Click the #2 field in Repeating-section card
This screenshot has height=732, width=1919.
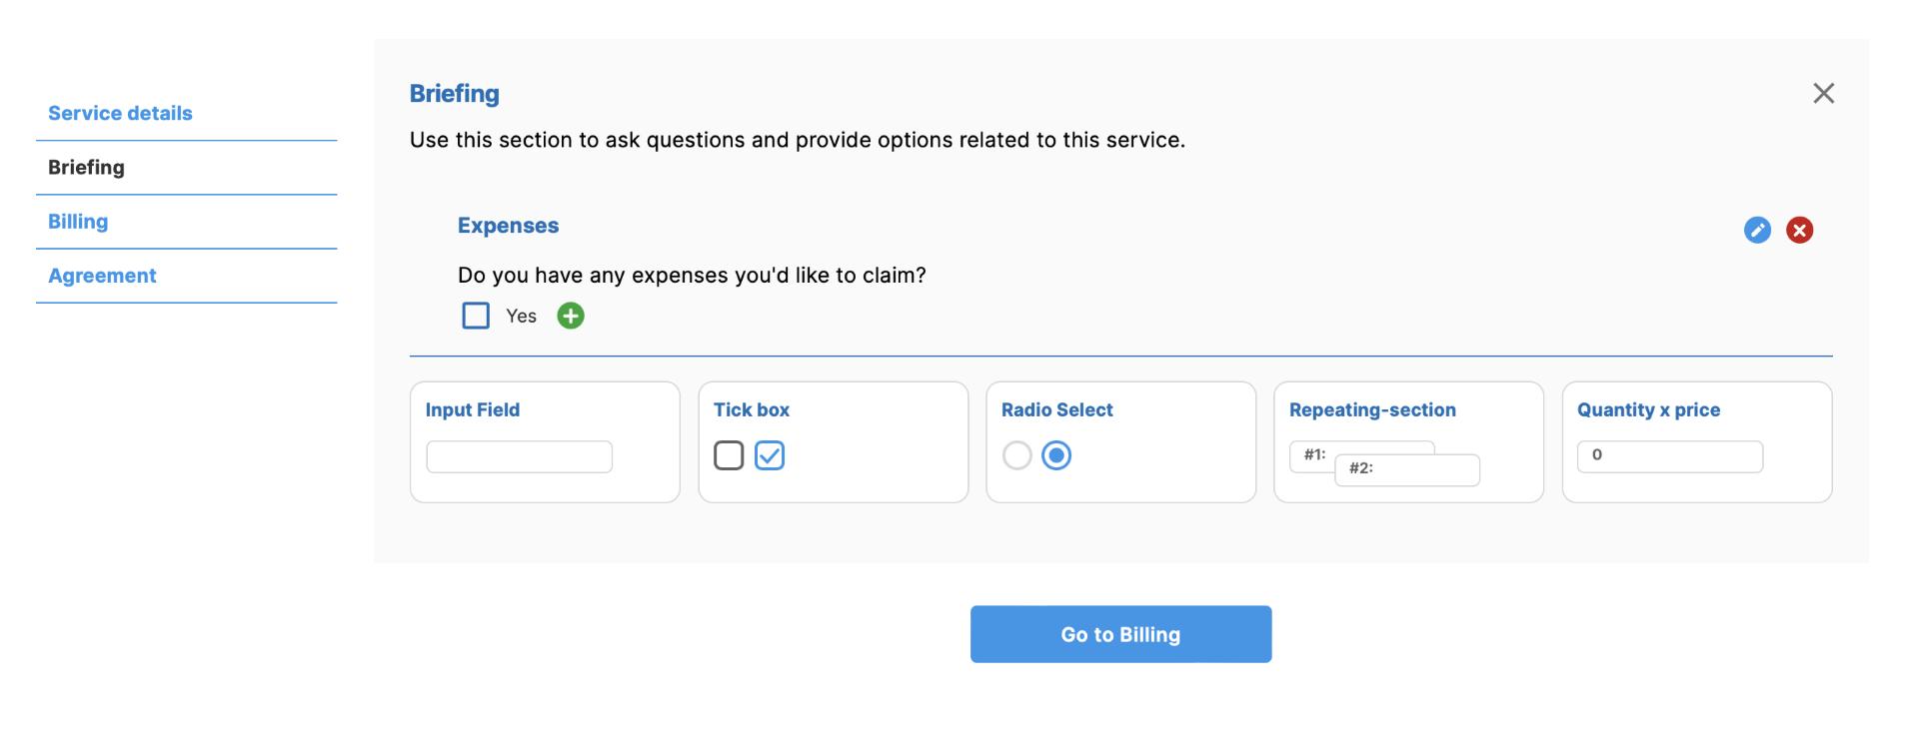(1407, 469)
